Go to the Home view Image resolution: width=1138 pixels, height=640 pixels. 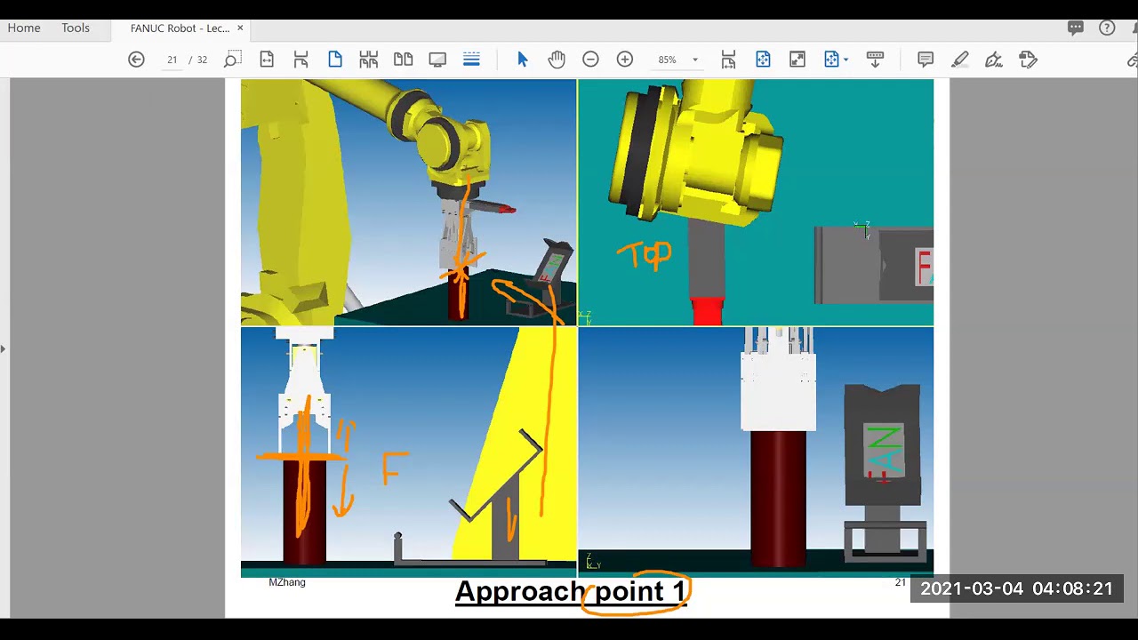24,28
